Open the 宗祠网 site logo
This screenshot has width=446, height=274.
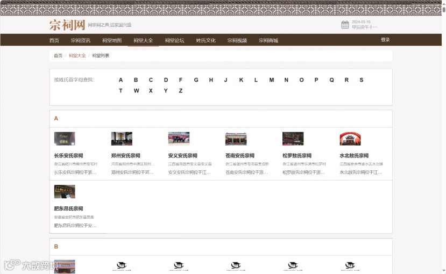(67, 25)
